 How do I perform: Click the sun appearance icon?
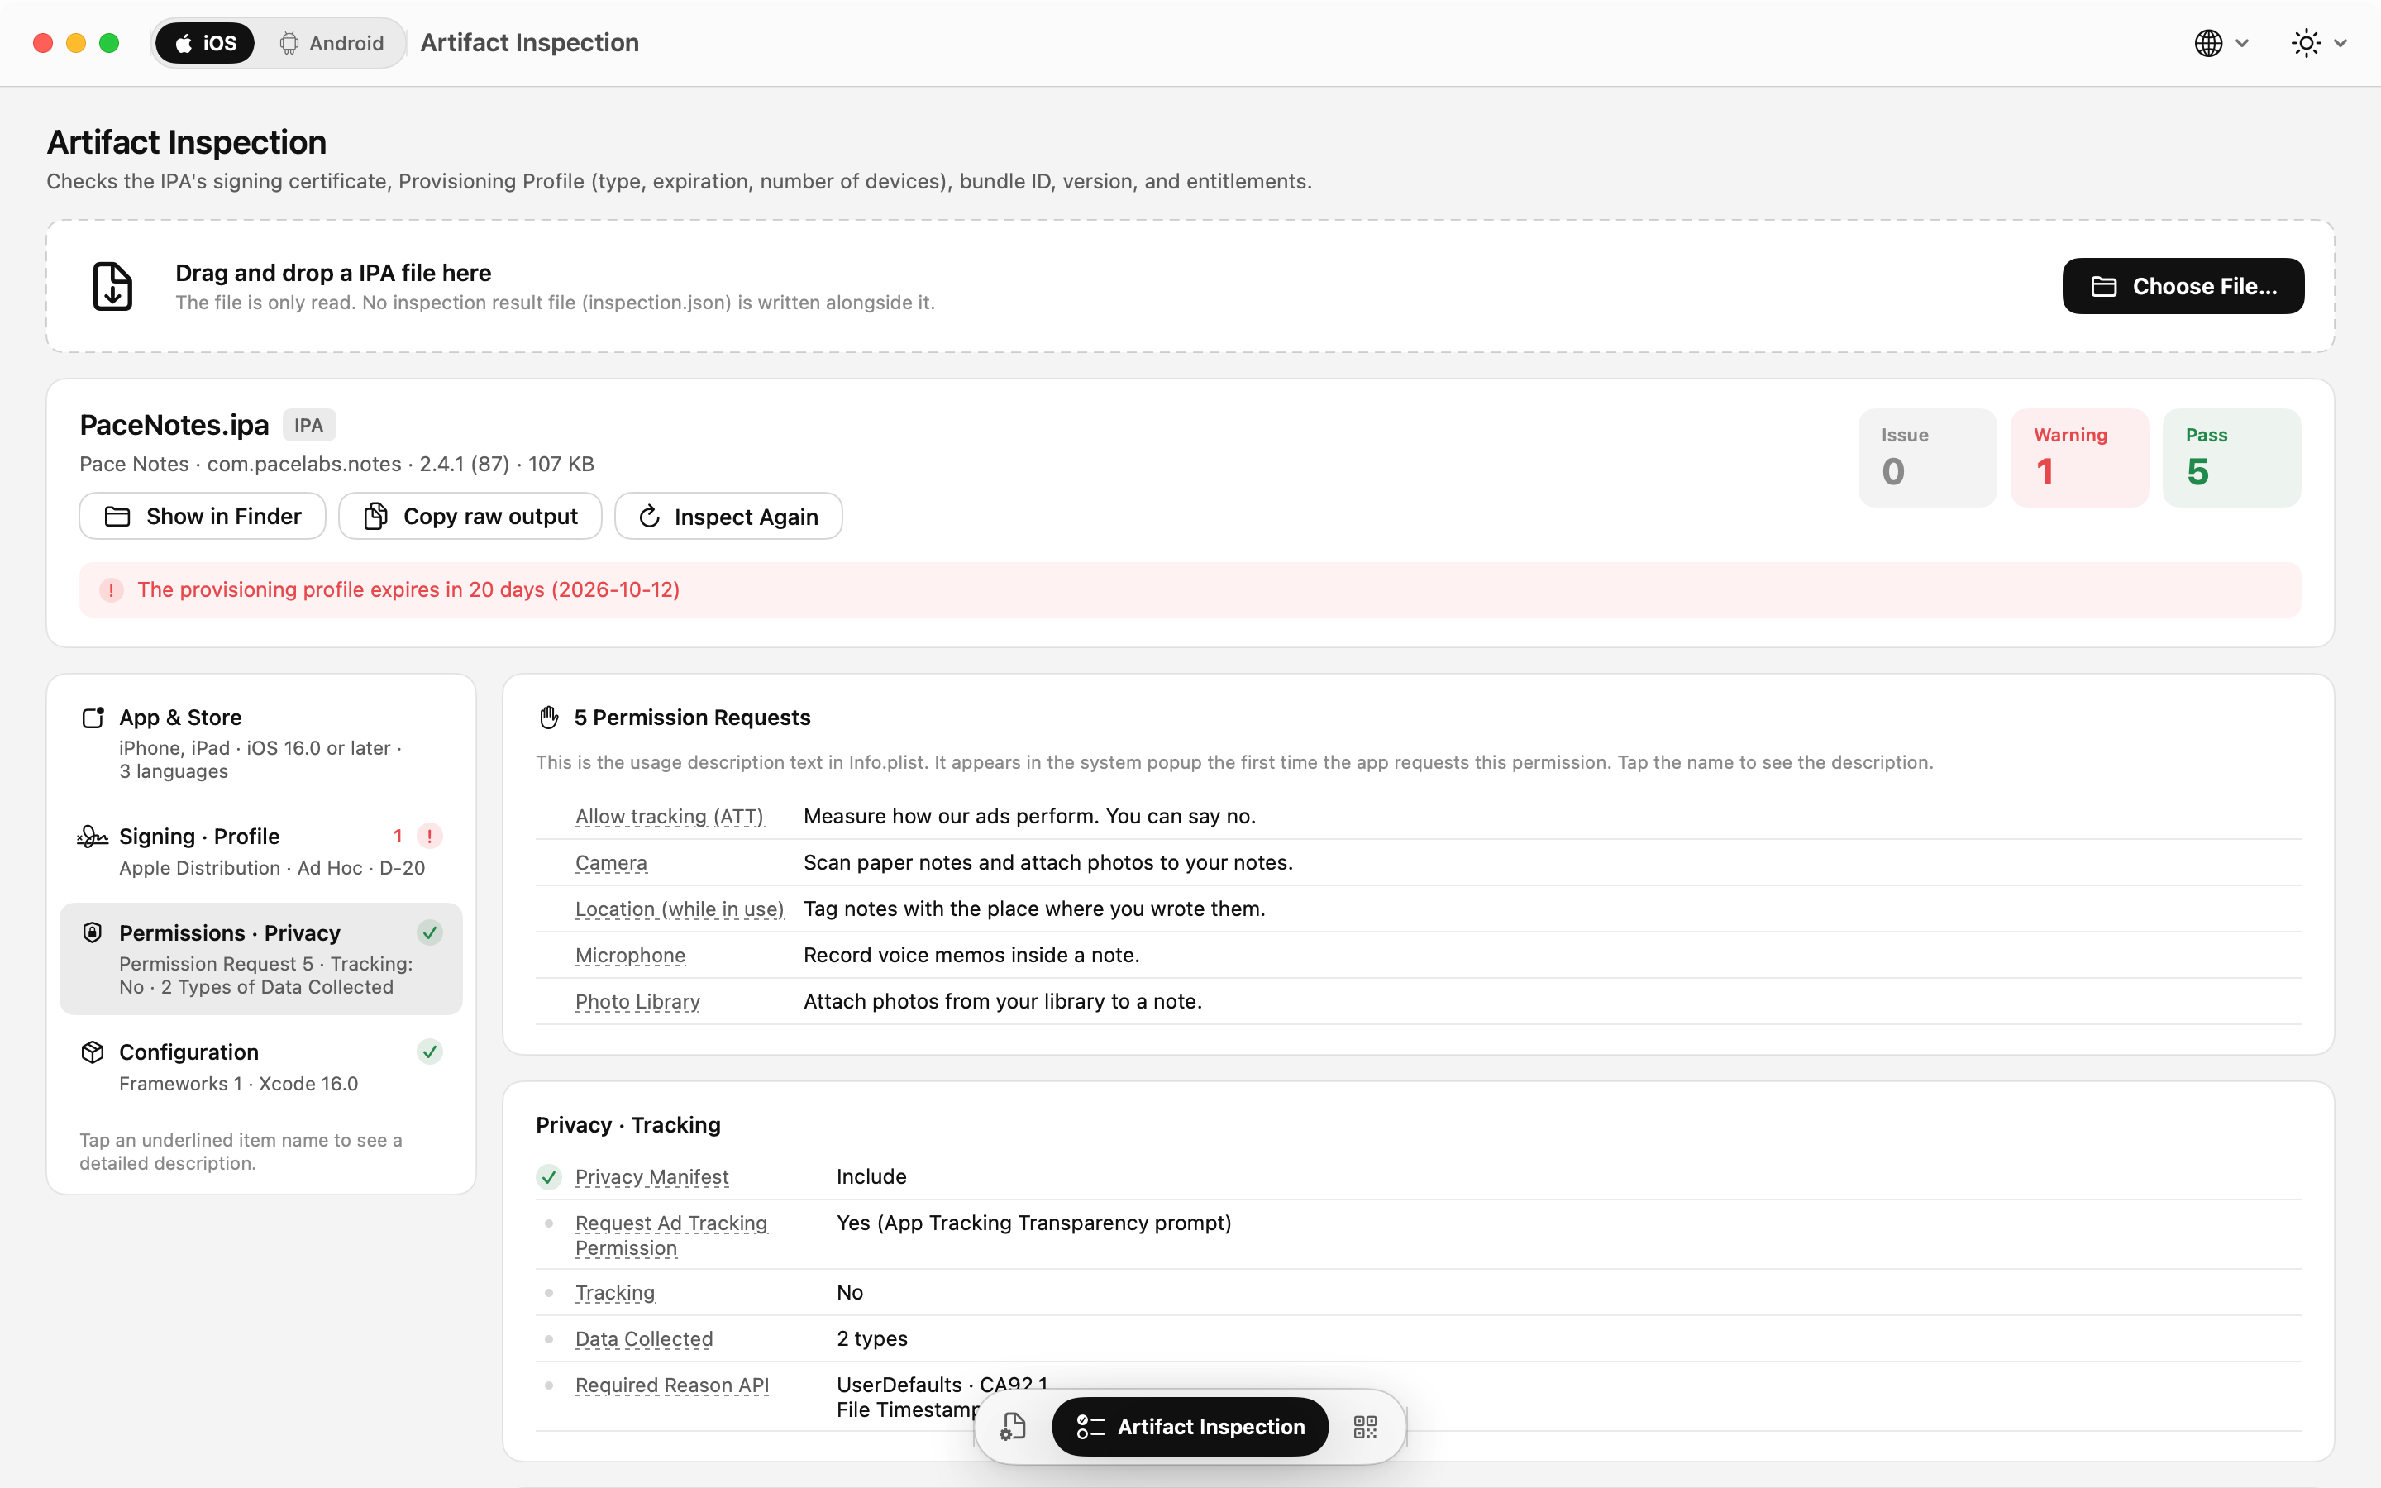point(2307,43)
